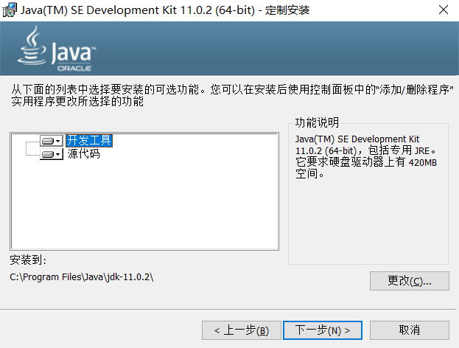Screen dimensions: 459x348
Task: Open the 开发工具 feature drive dropdown icon
Action: [52, 142]
